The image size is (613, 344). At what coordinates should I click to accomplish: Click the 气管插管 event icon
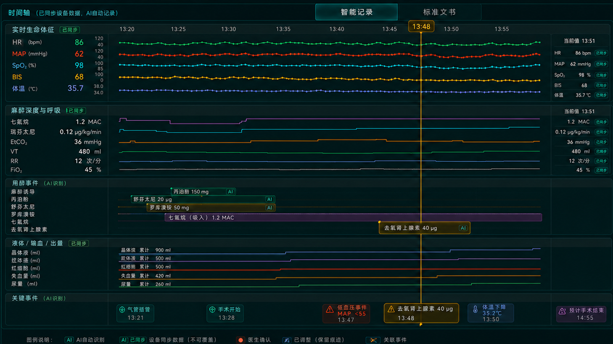point(122,310)
